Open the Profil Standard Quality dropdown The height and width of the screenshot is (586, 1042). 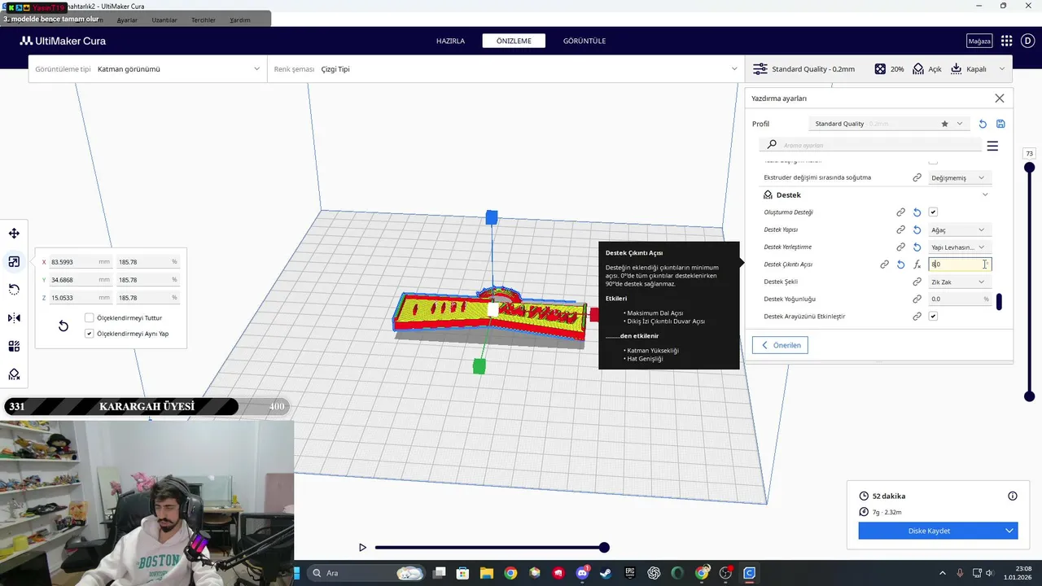click(x=889, y=124)
